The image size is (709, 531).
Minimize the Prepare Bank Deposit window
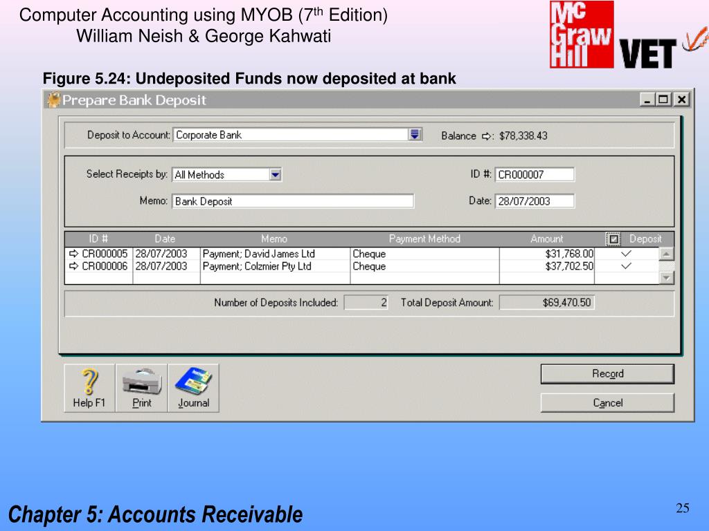647,100
